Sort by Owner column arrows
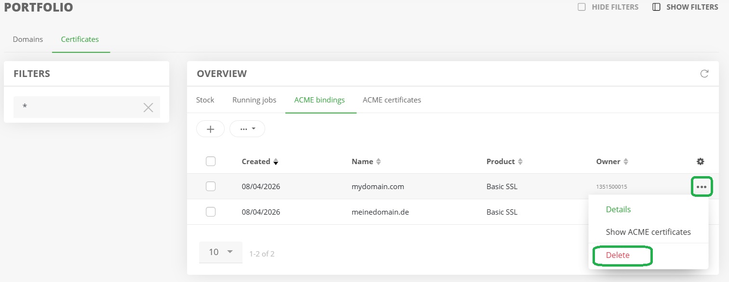The height and width of the screenshot is (282, 729). click(x=626, y=162)
